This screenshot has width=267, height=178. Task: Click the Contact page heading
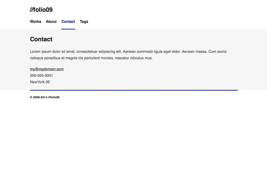coord(41,39)
